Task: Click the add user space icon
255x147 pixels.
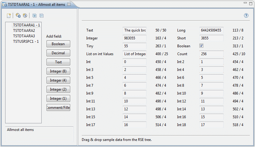Action: pyautogui.click(x=25, y=15)
